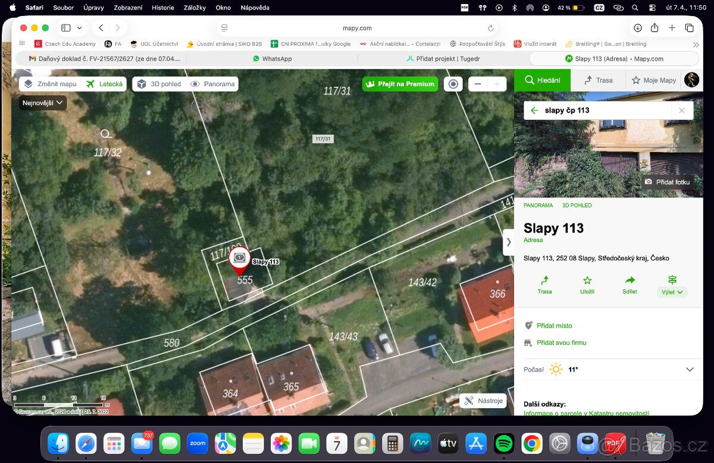Open the Záložky menu in the menu bar
Screen dimensions: 714x463
(x=194, y=8)
